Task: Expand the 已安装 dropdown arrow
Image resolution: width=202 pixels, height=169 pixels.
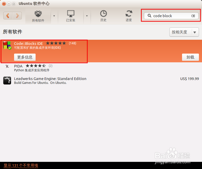Action: tap(87, 16)
